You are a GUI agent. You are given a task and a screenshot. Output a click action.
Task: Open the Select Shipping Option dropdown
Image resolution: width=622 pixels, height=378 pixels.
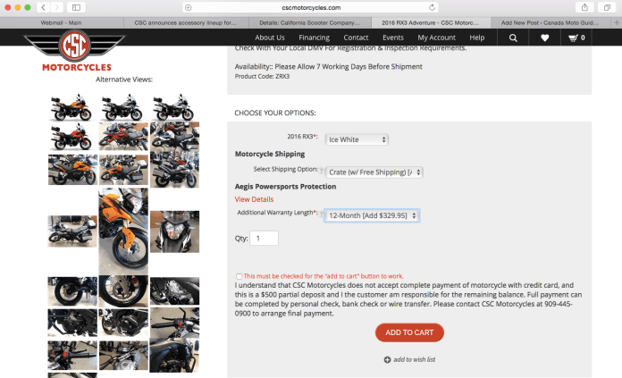(x=374, y=172)
